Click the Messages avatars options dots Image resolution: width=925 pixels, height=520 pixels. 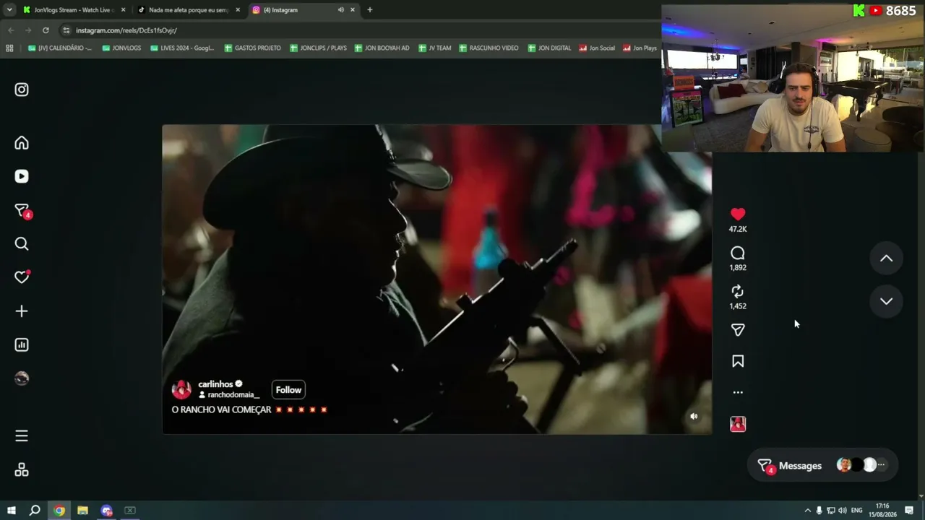[x=881, y=465]
